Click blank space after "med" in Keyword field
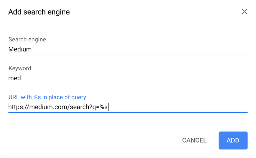Screen dimensions: 256x158 [134, 78]
